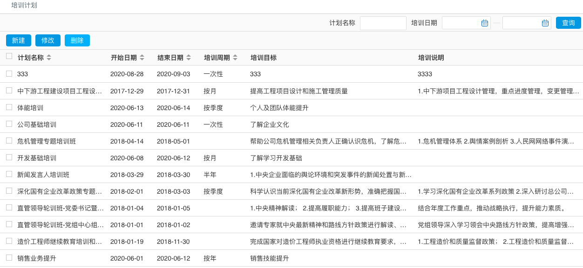Click the 删除 button
This screenshot has height=268, width=583.
tap(77, 40)
